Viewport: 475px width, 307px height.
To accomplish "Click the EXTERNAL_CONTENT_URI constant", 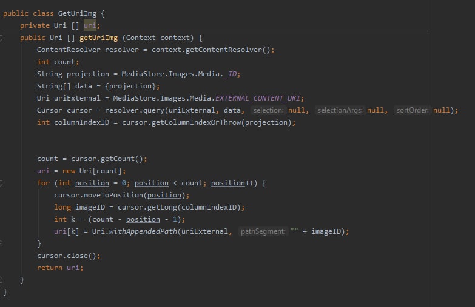I will [258, 98].
